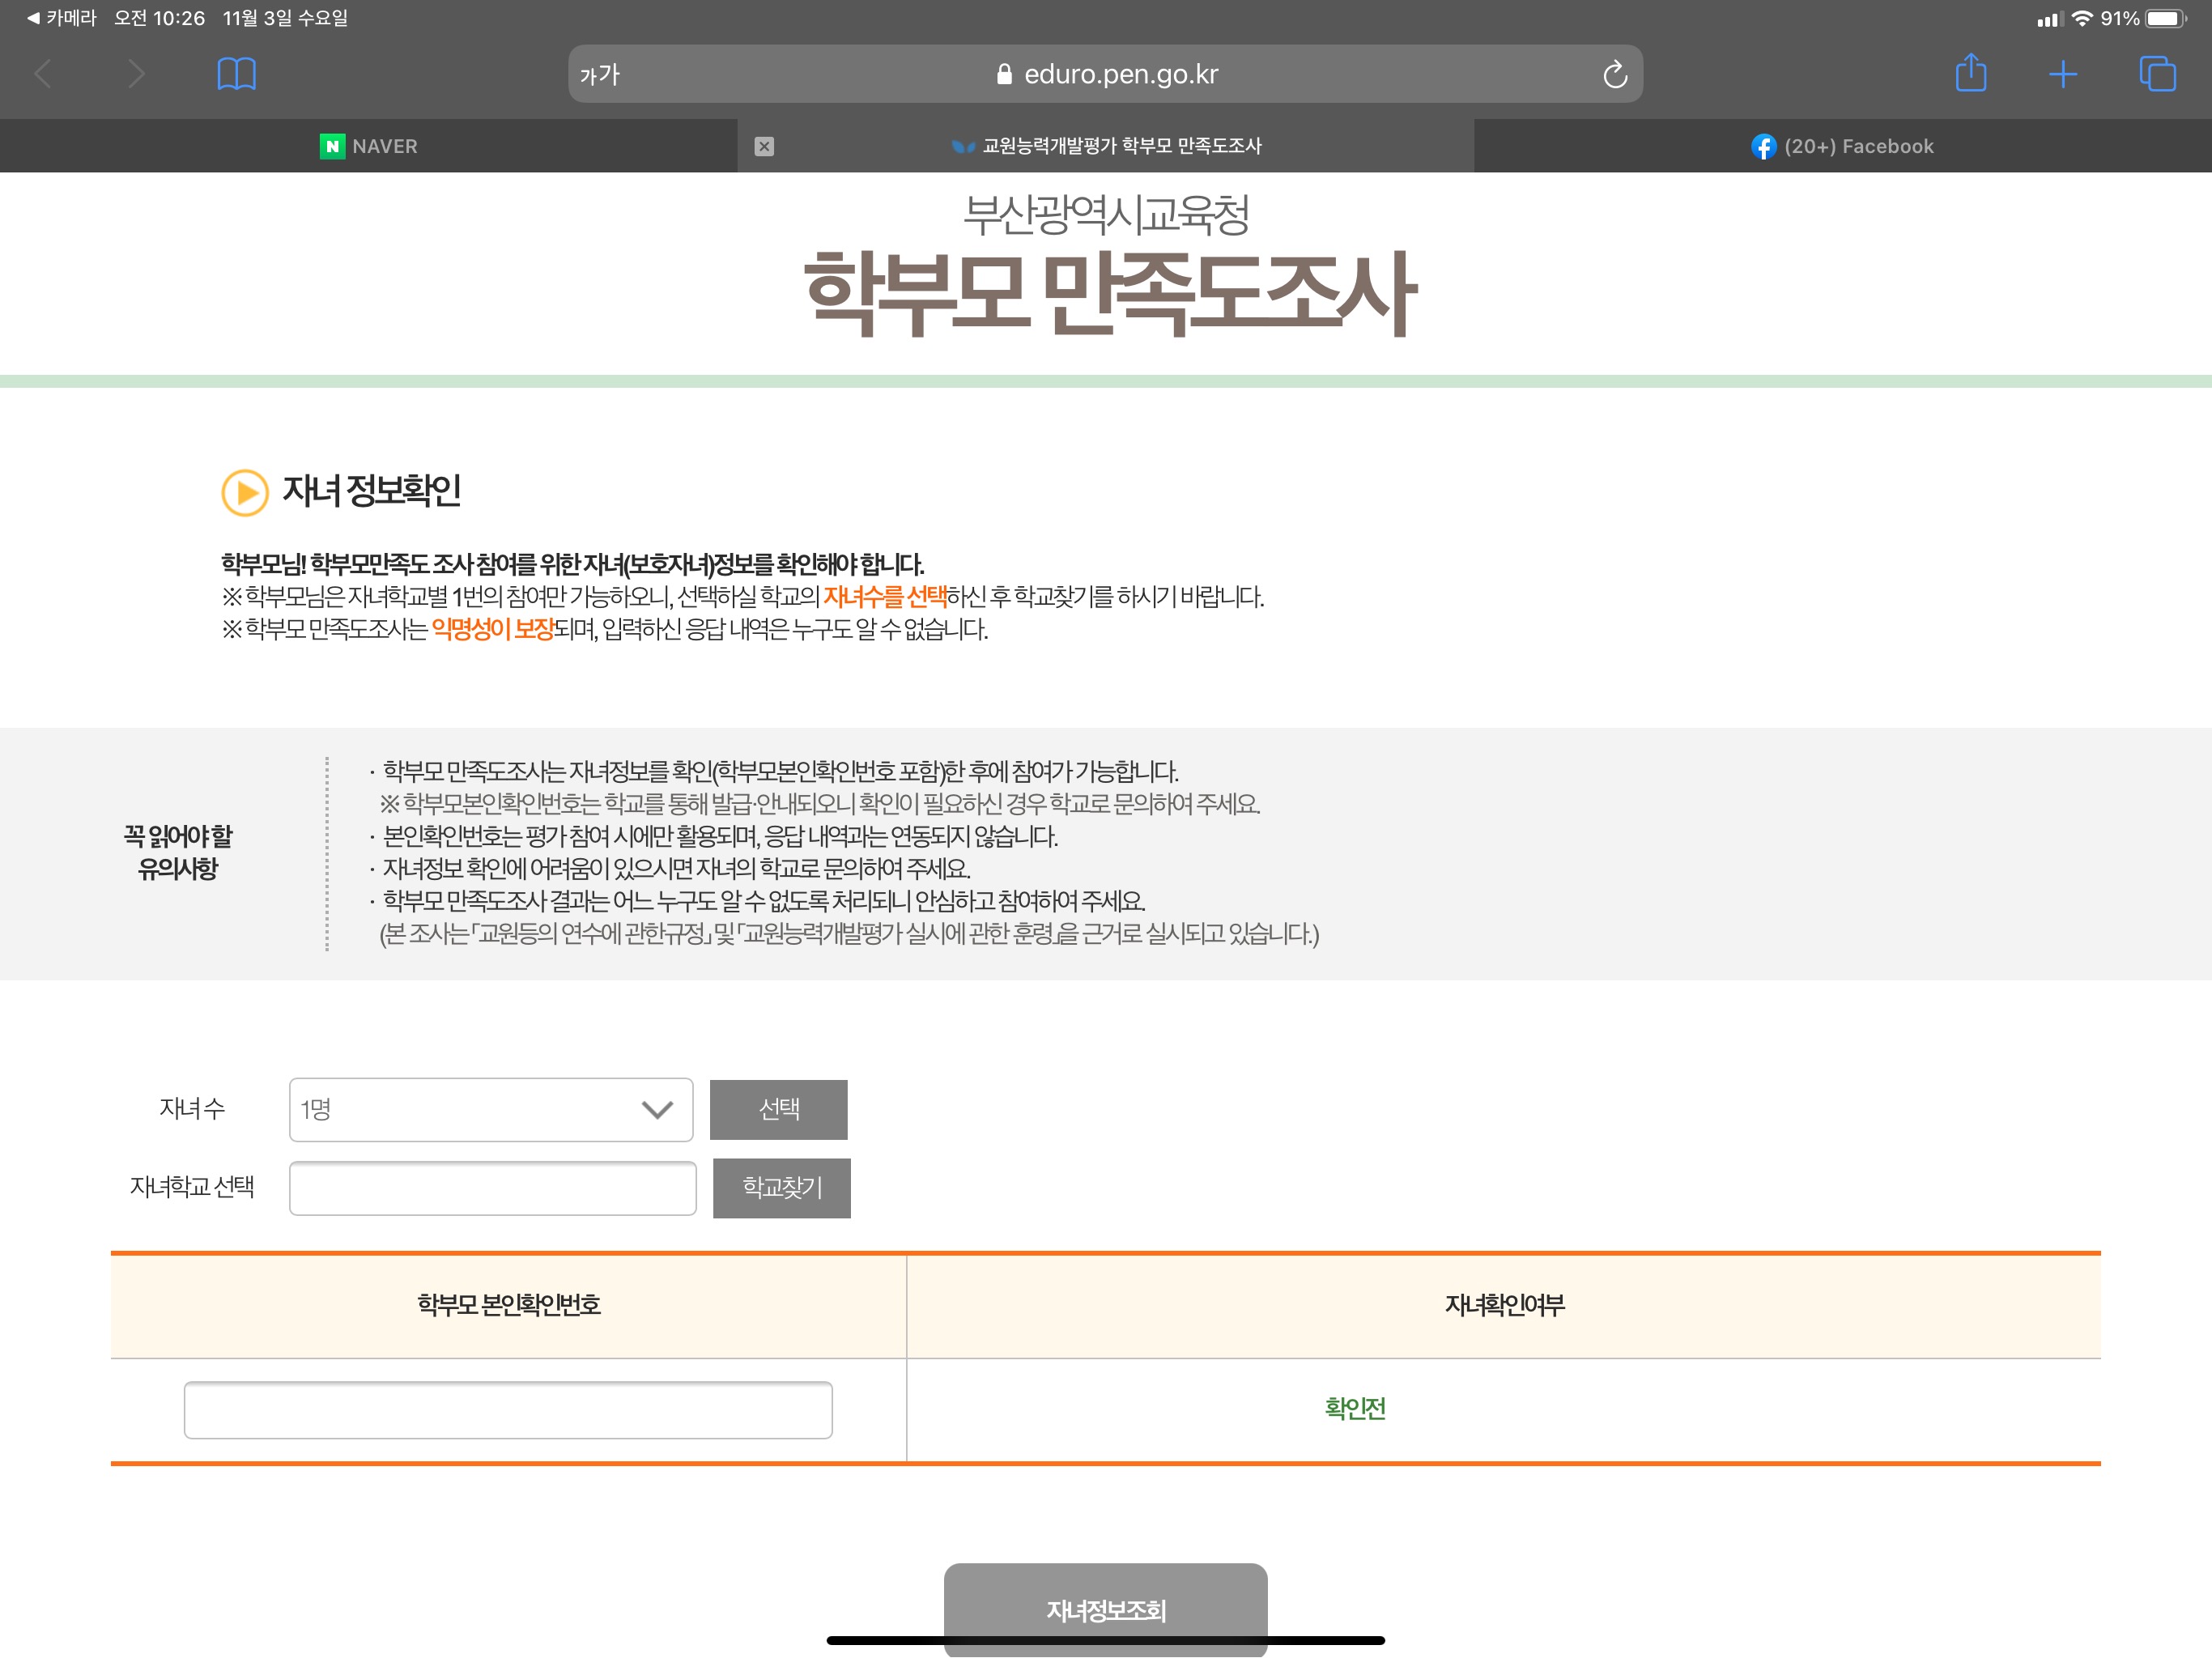The width and height of the screenshot is (2212, 1658).
Task: Open the share sheet icon
Action: click(x=1970, y=73)
